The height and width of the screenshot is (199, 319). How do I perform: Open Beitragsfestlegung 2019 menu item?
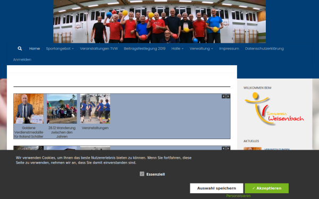click(145, 48)
